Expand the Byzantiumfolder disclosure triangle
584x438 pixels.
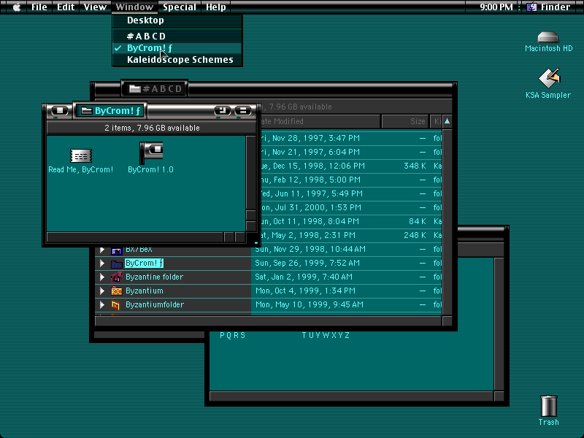pos(102,304)
